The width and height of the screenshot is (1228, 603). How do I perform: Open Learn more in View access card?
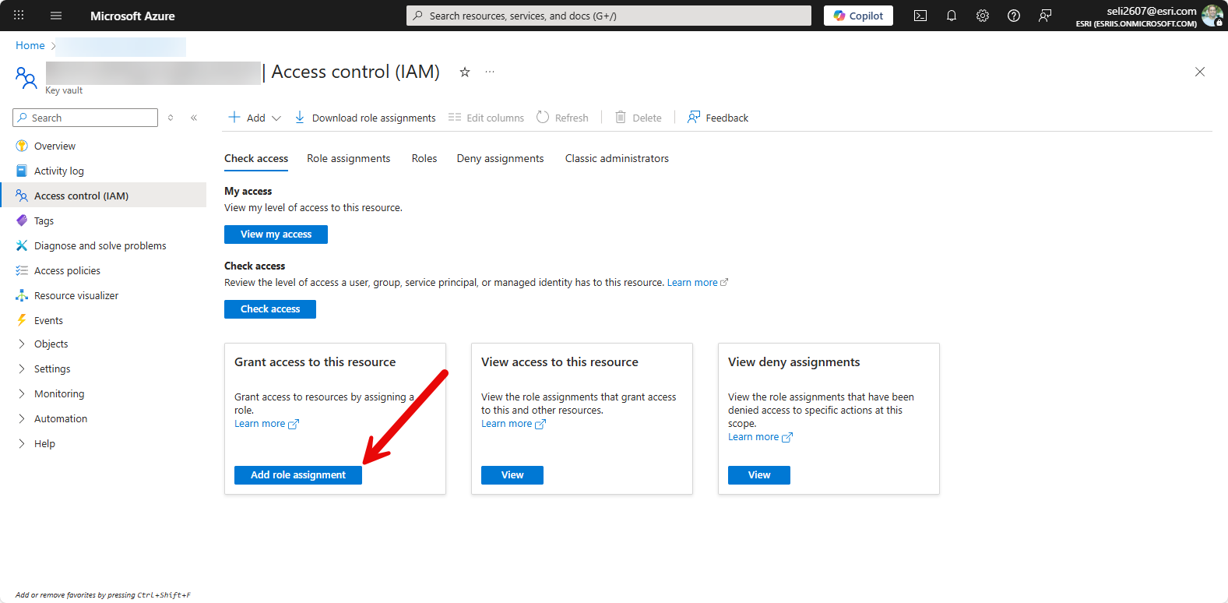click(513, 424)
